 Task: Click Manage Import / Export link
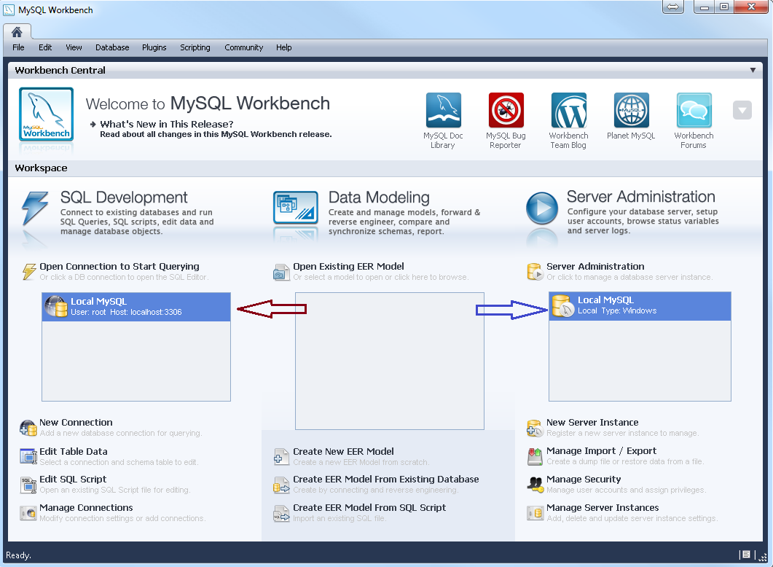tap(602, 450)
